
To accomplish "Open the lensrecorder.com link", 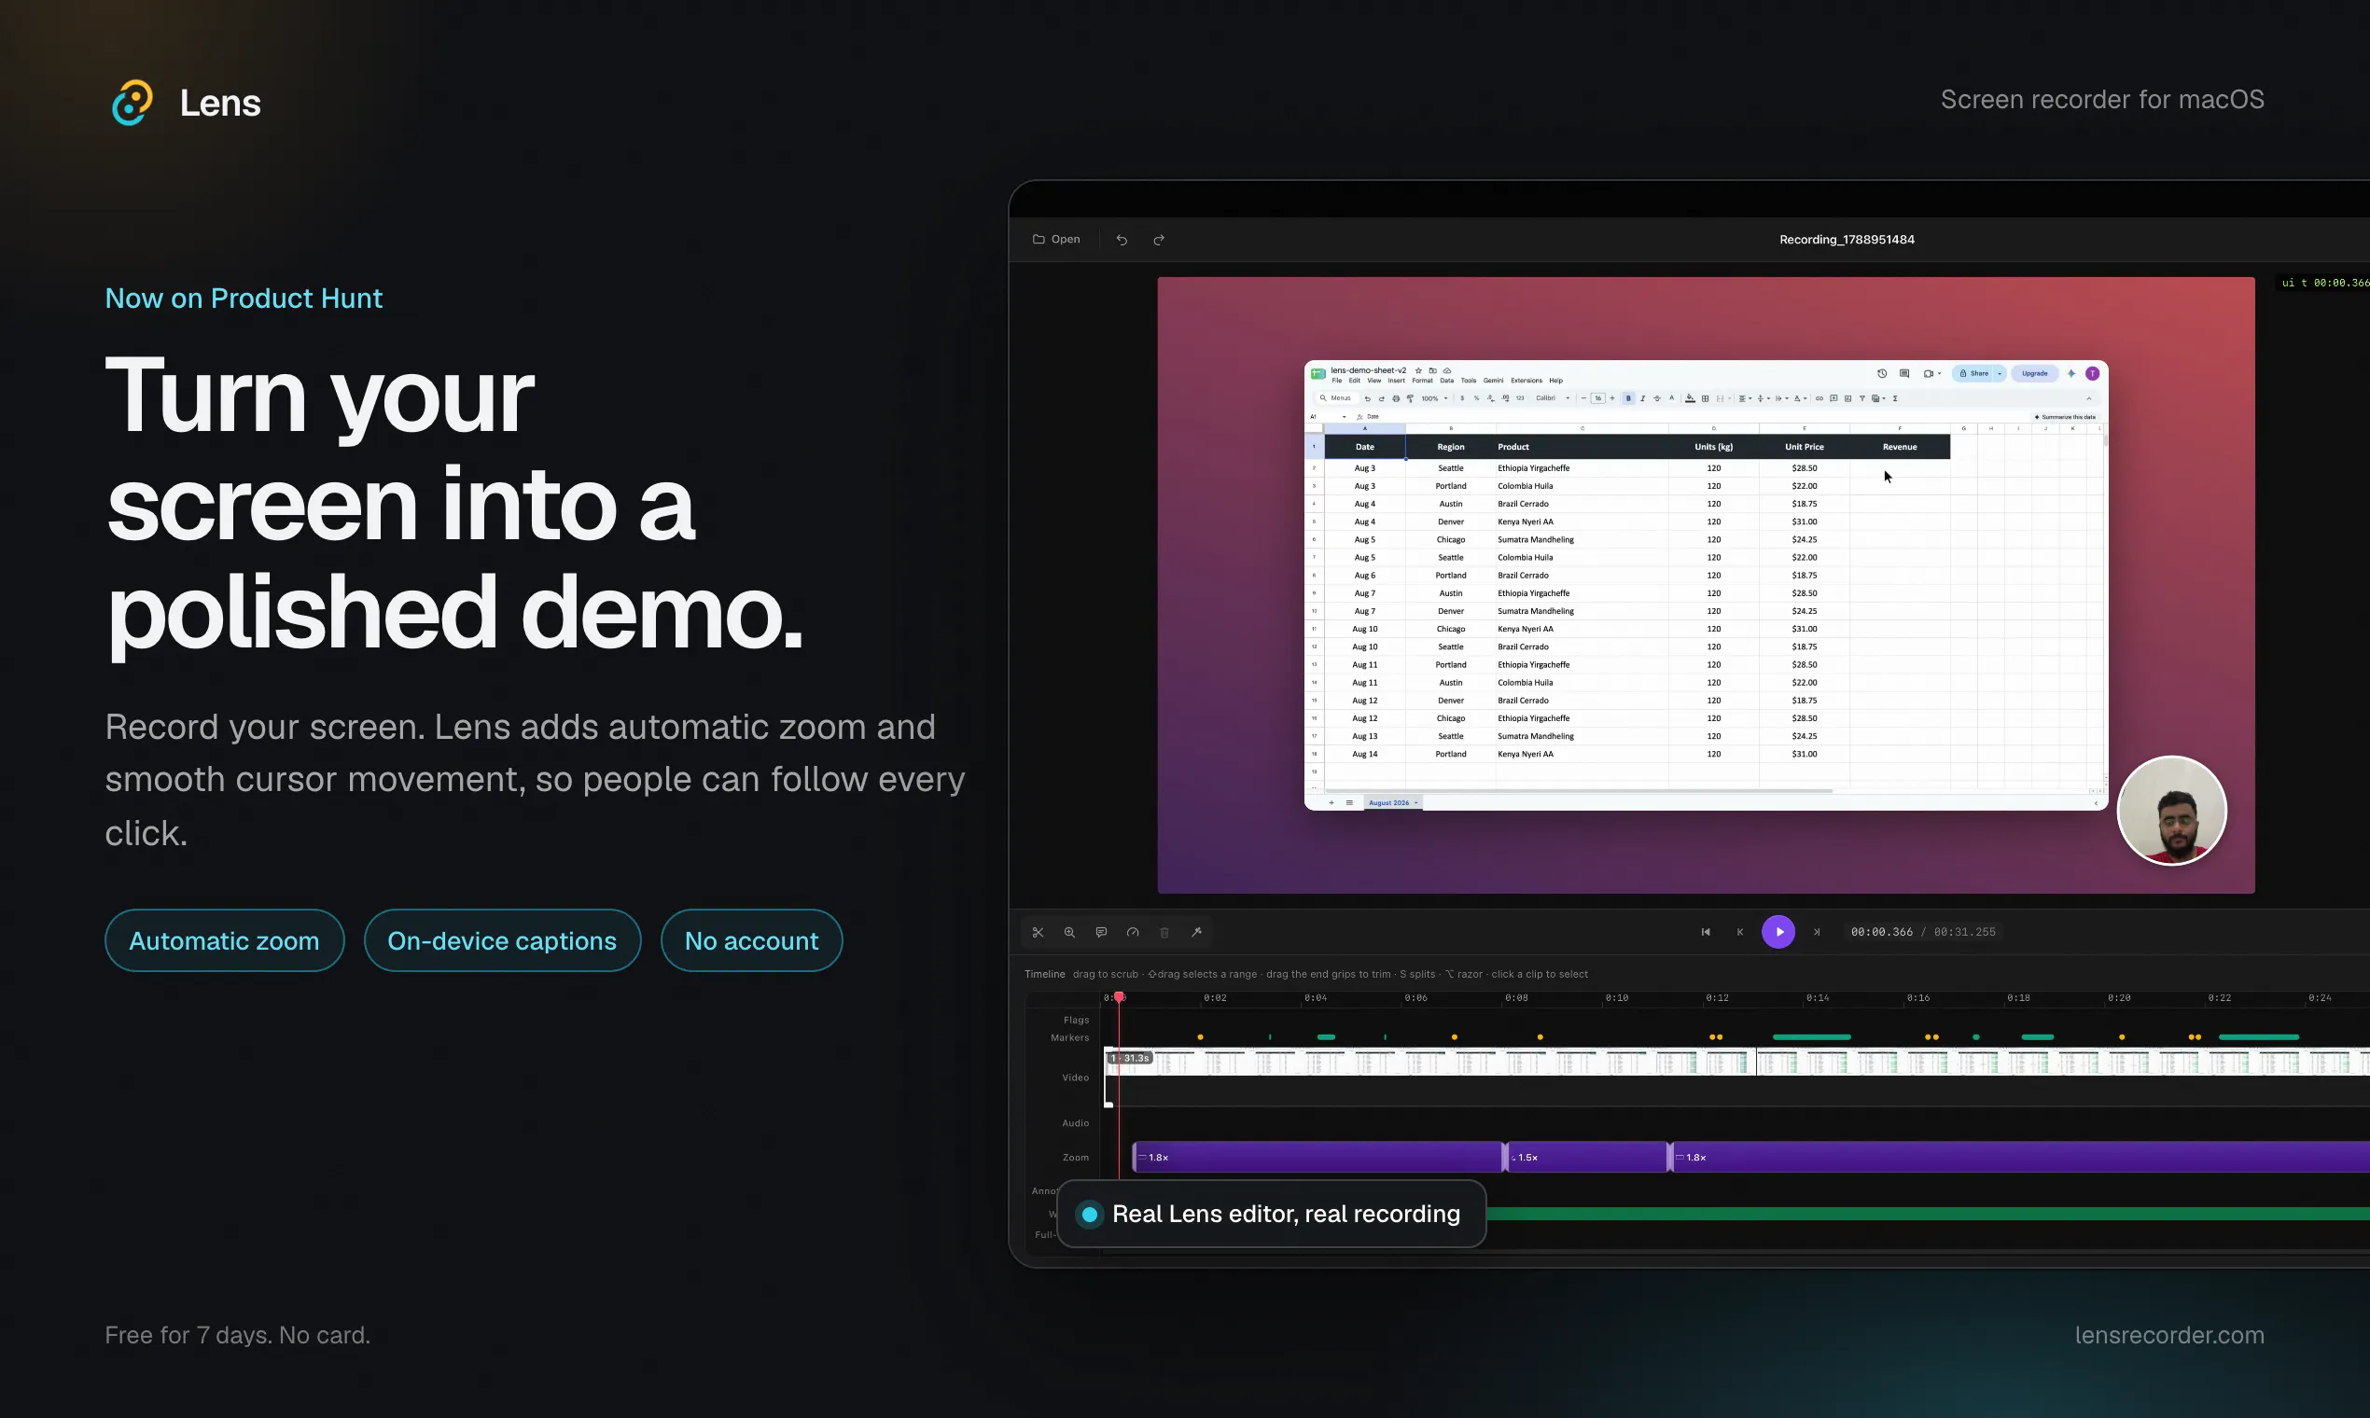I will pos(2169,1335).
